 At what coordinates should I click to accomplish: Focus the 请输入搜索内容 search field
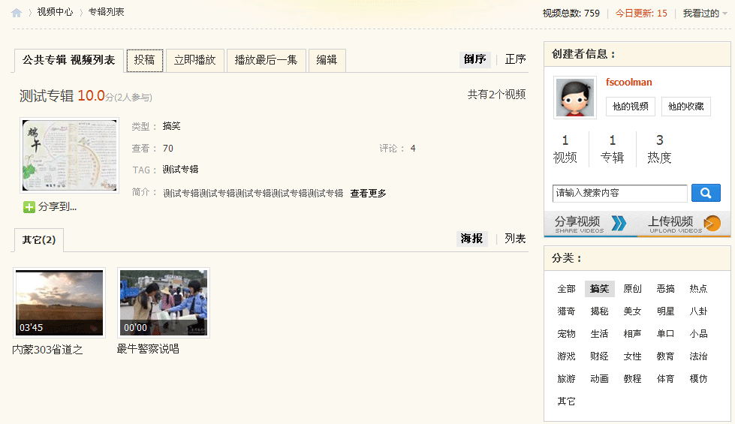(x=619, y=193)
